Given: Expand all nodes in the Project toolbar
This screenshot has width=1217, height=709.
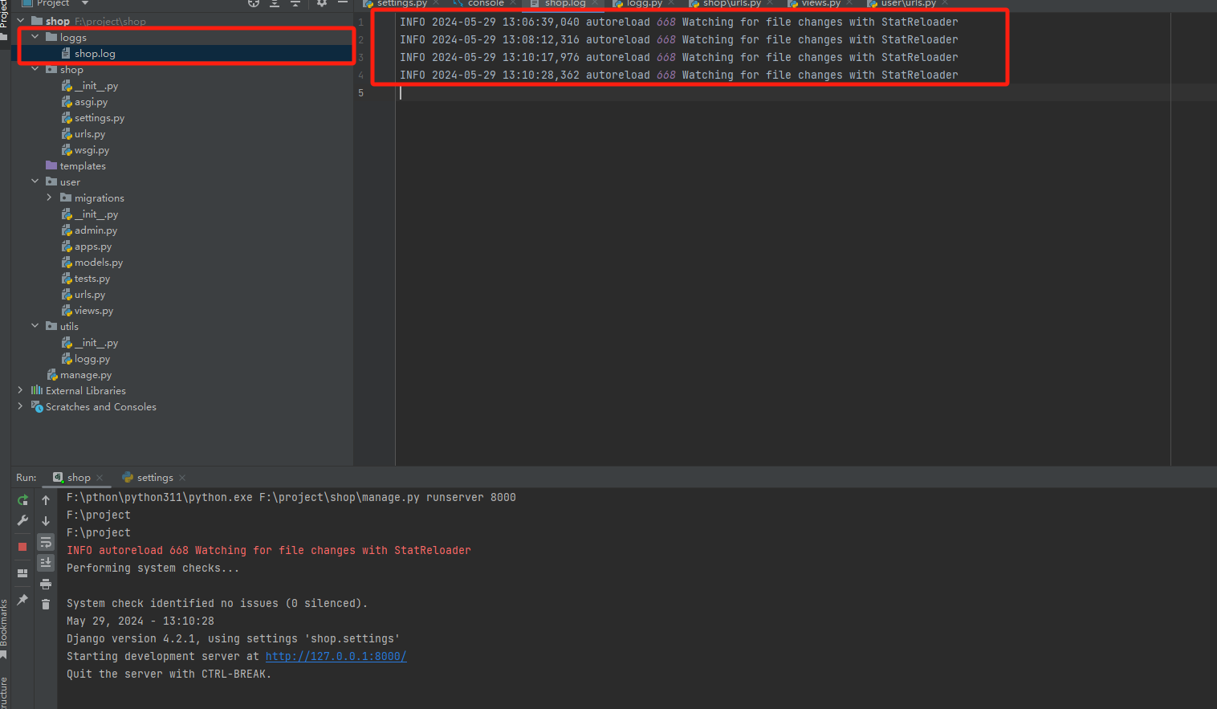Looking at the screenshot, I should point(275,3).
